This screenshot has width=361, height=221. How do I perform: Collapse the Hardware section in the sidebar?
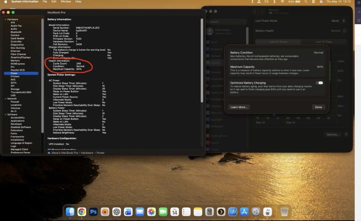click(x=5, y=20)
